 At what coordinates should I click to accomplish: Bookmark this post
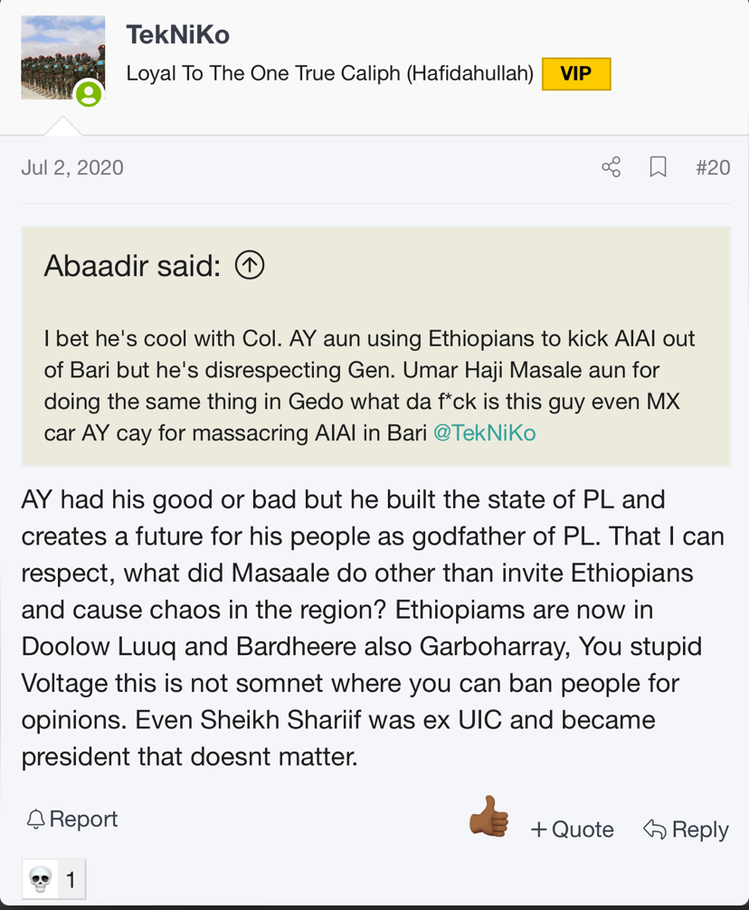pos(659,167)
